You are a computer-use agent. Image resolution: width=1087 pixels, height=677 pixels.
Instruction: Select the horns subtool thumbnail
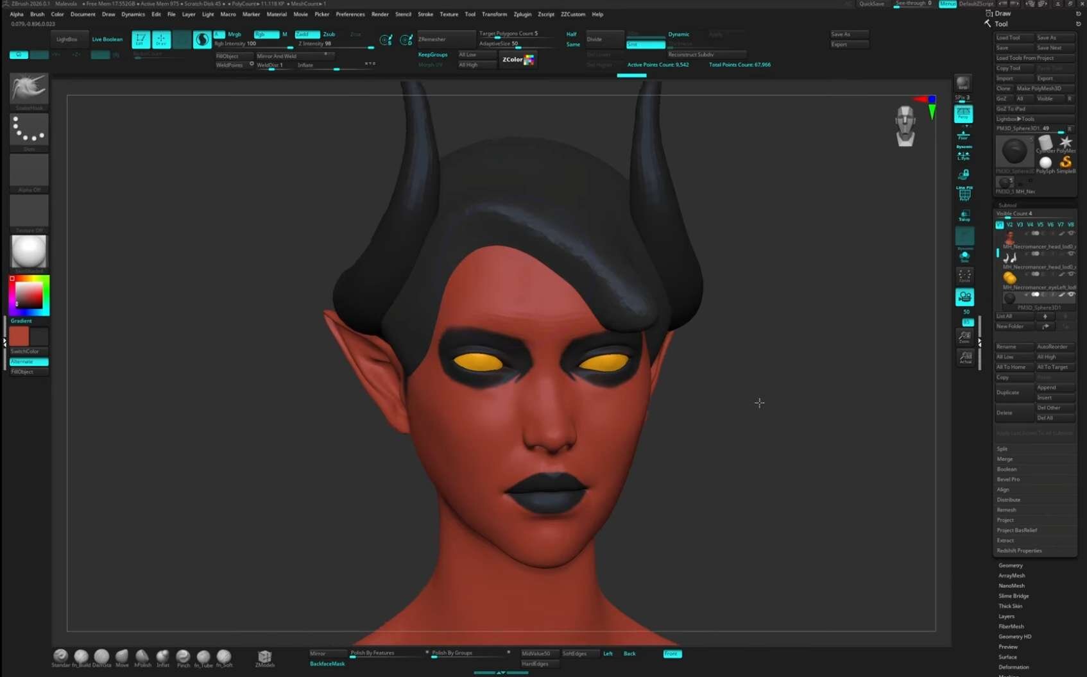[1009, 257]
